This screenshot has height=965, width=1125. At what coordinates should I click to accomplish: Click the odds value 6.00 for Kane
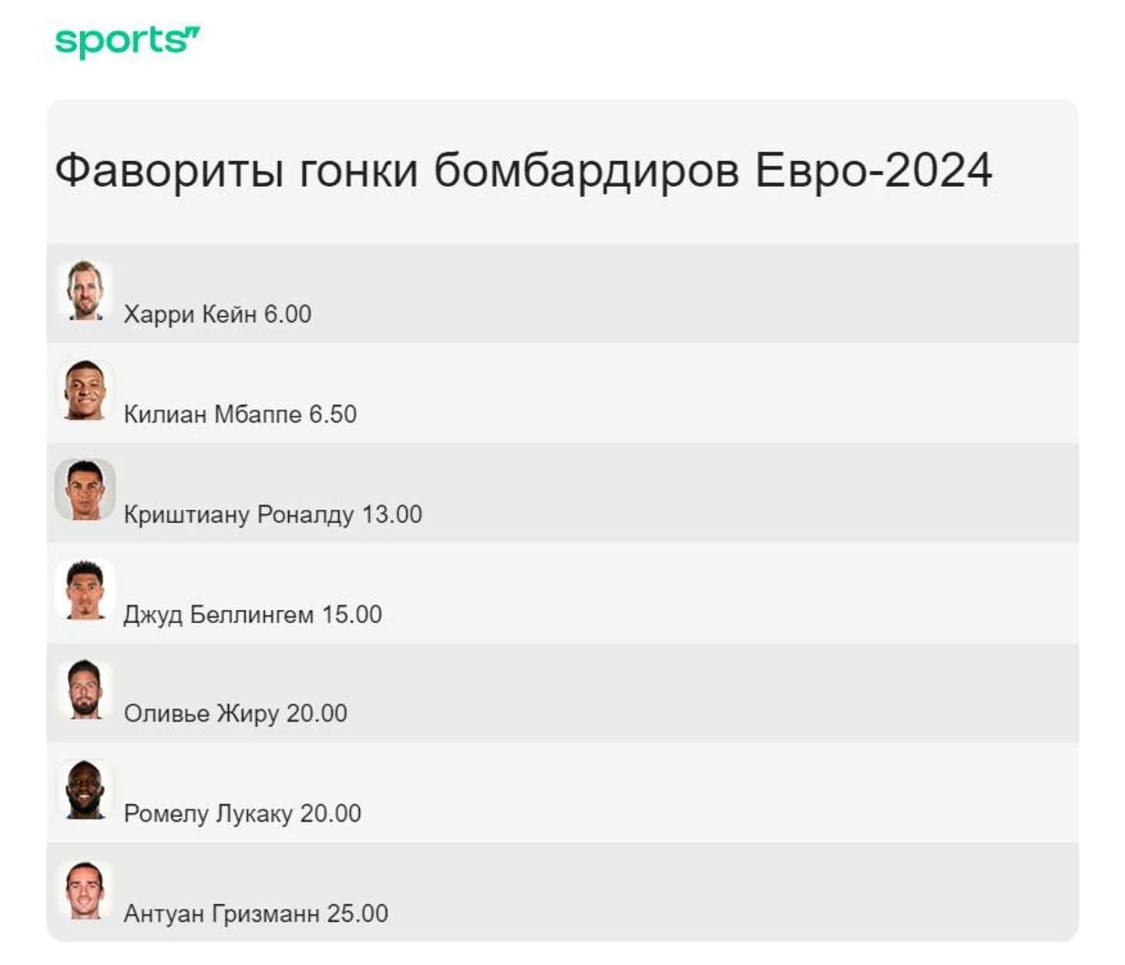(288, 314)
